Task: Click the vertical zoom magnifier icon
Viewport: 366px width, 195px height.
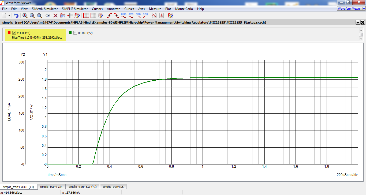Action: click(x=25, y=16)
